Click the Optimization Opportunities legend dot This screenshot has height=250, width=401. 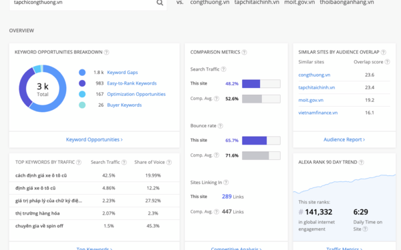coord(82,94)
